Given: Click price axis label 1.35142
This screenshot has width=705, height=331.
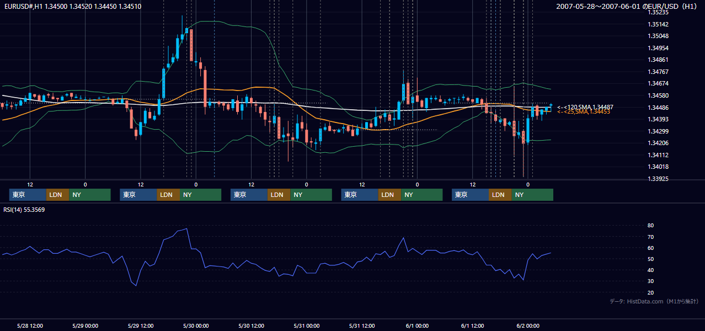Looking at the screenshot, I should (658, 24).
